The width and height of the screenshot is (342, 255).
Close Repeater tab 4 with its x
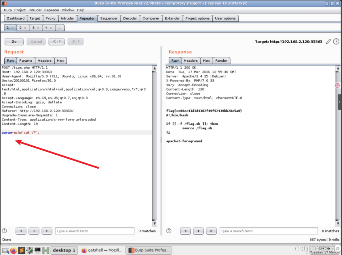coord(51,28)
